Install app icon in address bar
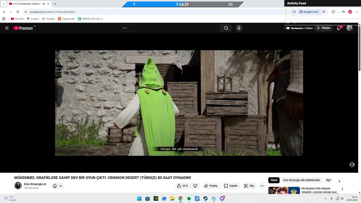This screenshot has width=361, height=203. pyautogui.click(x=294, y=12)
